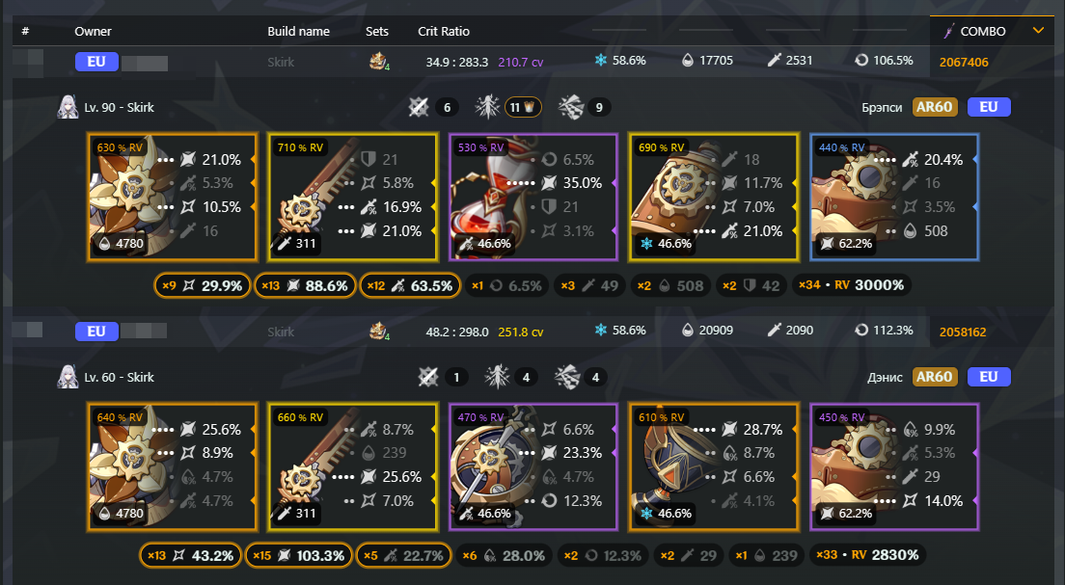Viewport: 1065px width, 585px height.
Task: Sort by the Owner column header
Action: pos(93,31)
